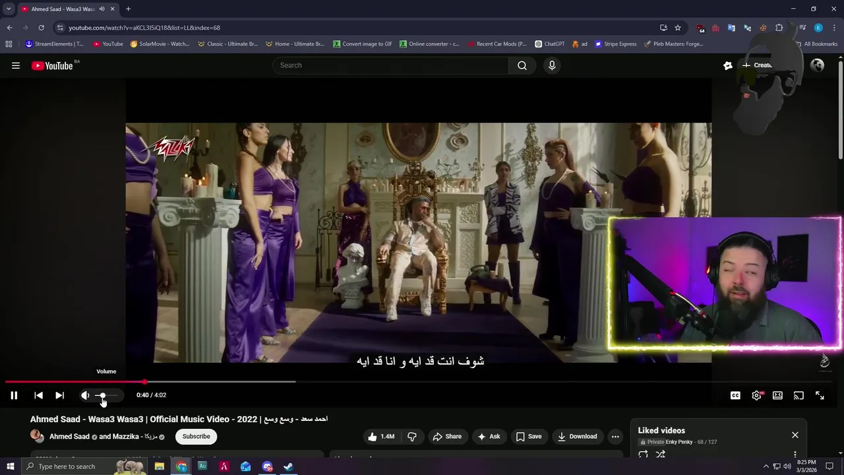Start voice search with microphone icon
This screenshot has height=475, width=844.
click(552, 65)
